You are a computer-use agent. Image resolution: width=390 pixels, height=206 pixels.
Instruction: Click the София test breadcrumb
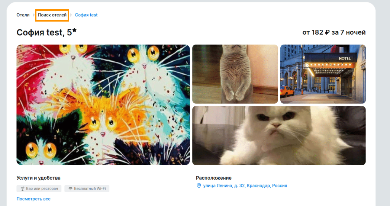[86, 15]
